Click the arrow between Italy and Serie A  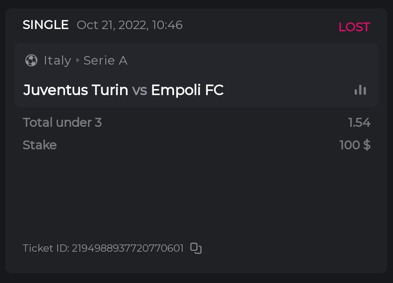point(77,60)
